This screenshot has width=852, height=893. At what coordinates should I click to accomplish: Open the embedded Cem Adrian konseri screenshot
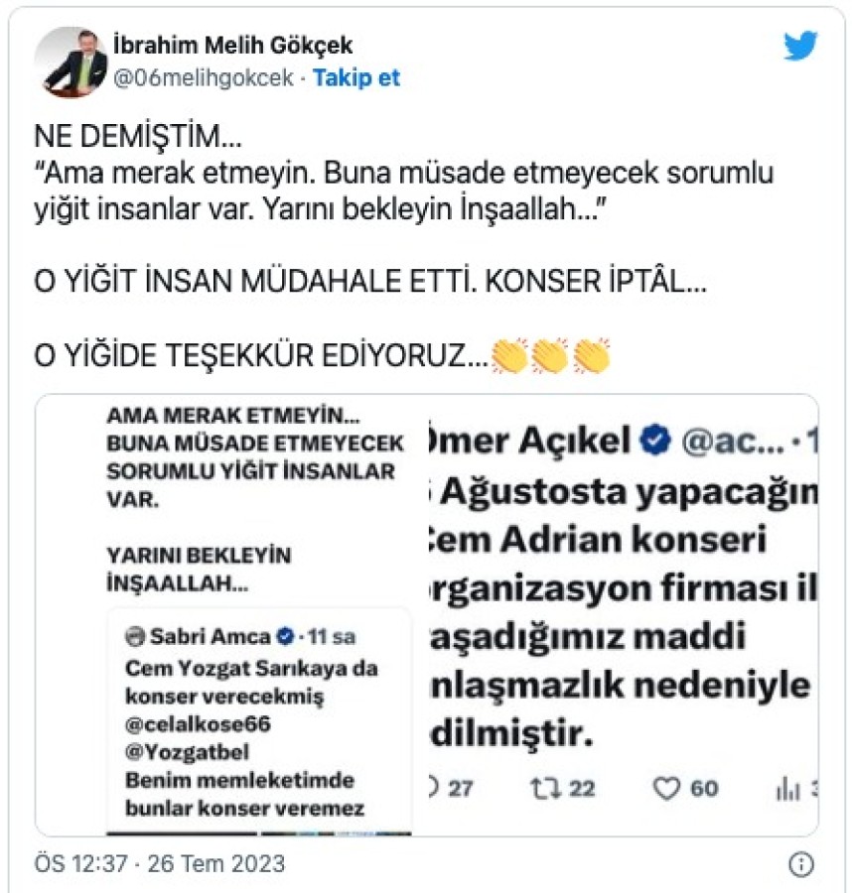[623, 615]
